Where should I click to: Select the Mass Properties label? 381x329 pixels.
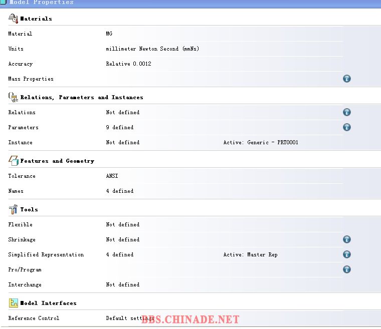pos(31,79)
